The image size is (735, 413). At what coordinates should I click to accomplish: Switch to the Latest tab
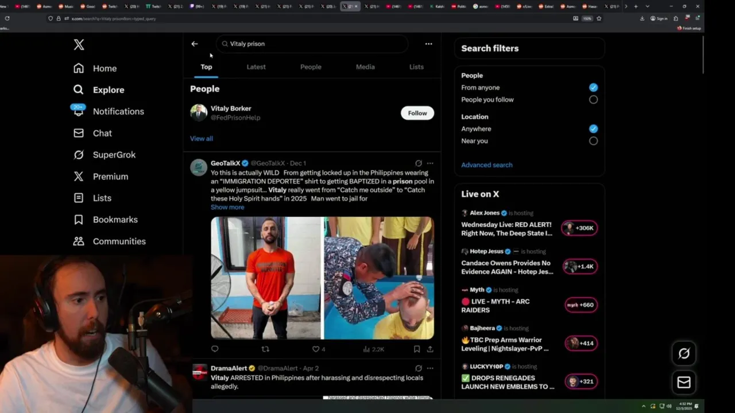click(x=256, y=67)
